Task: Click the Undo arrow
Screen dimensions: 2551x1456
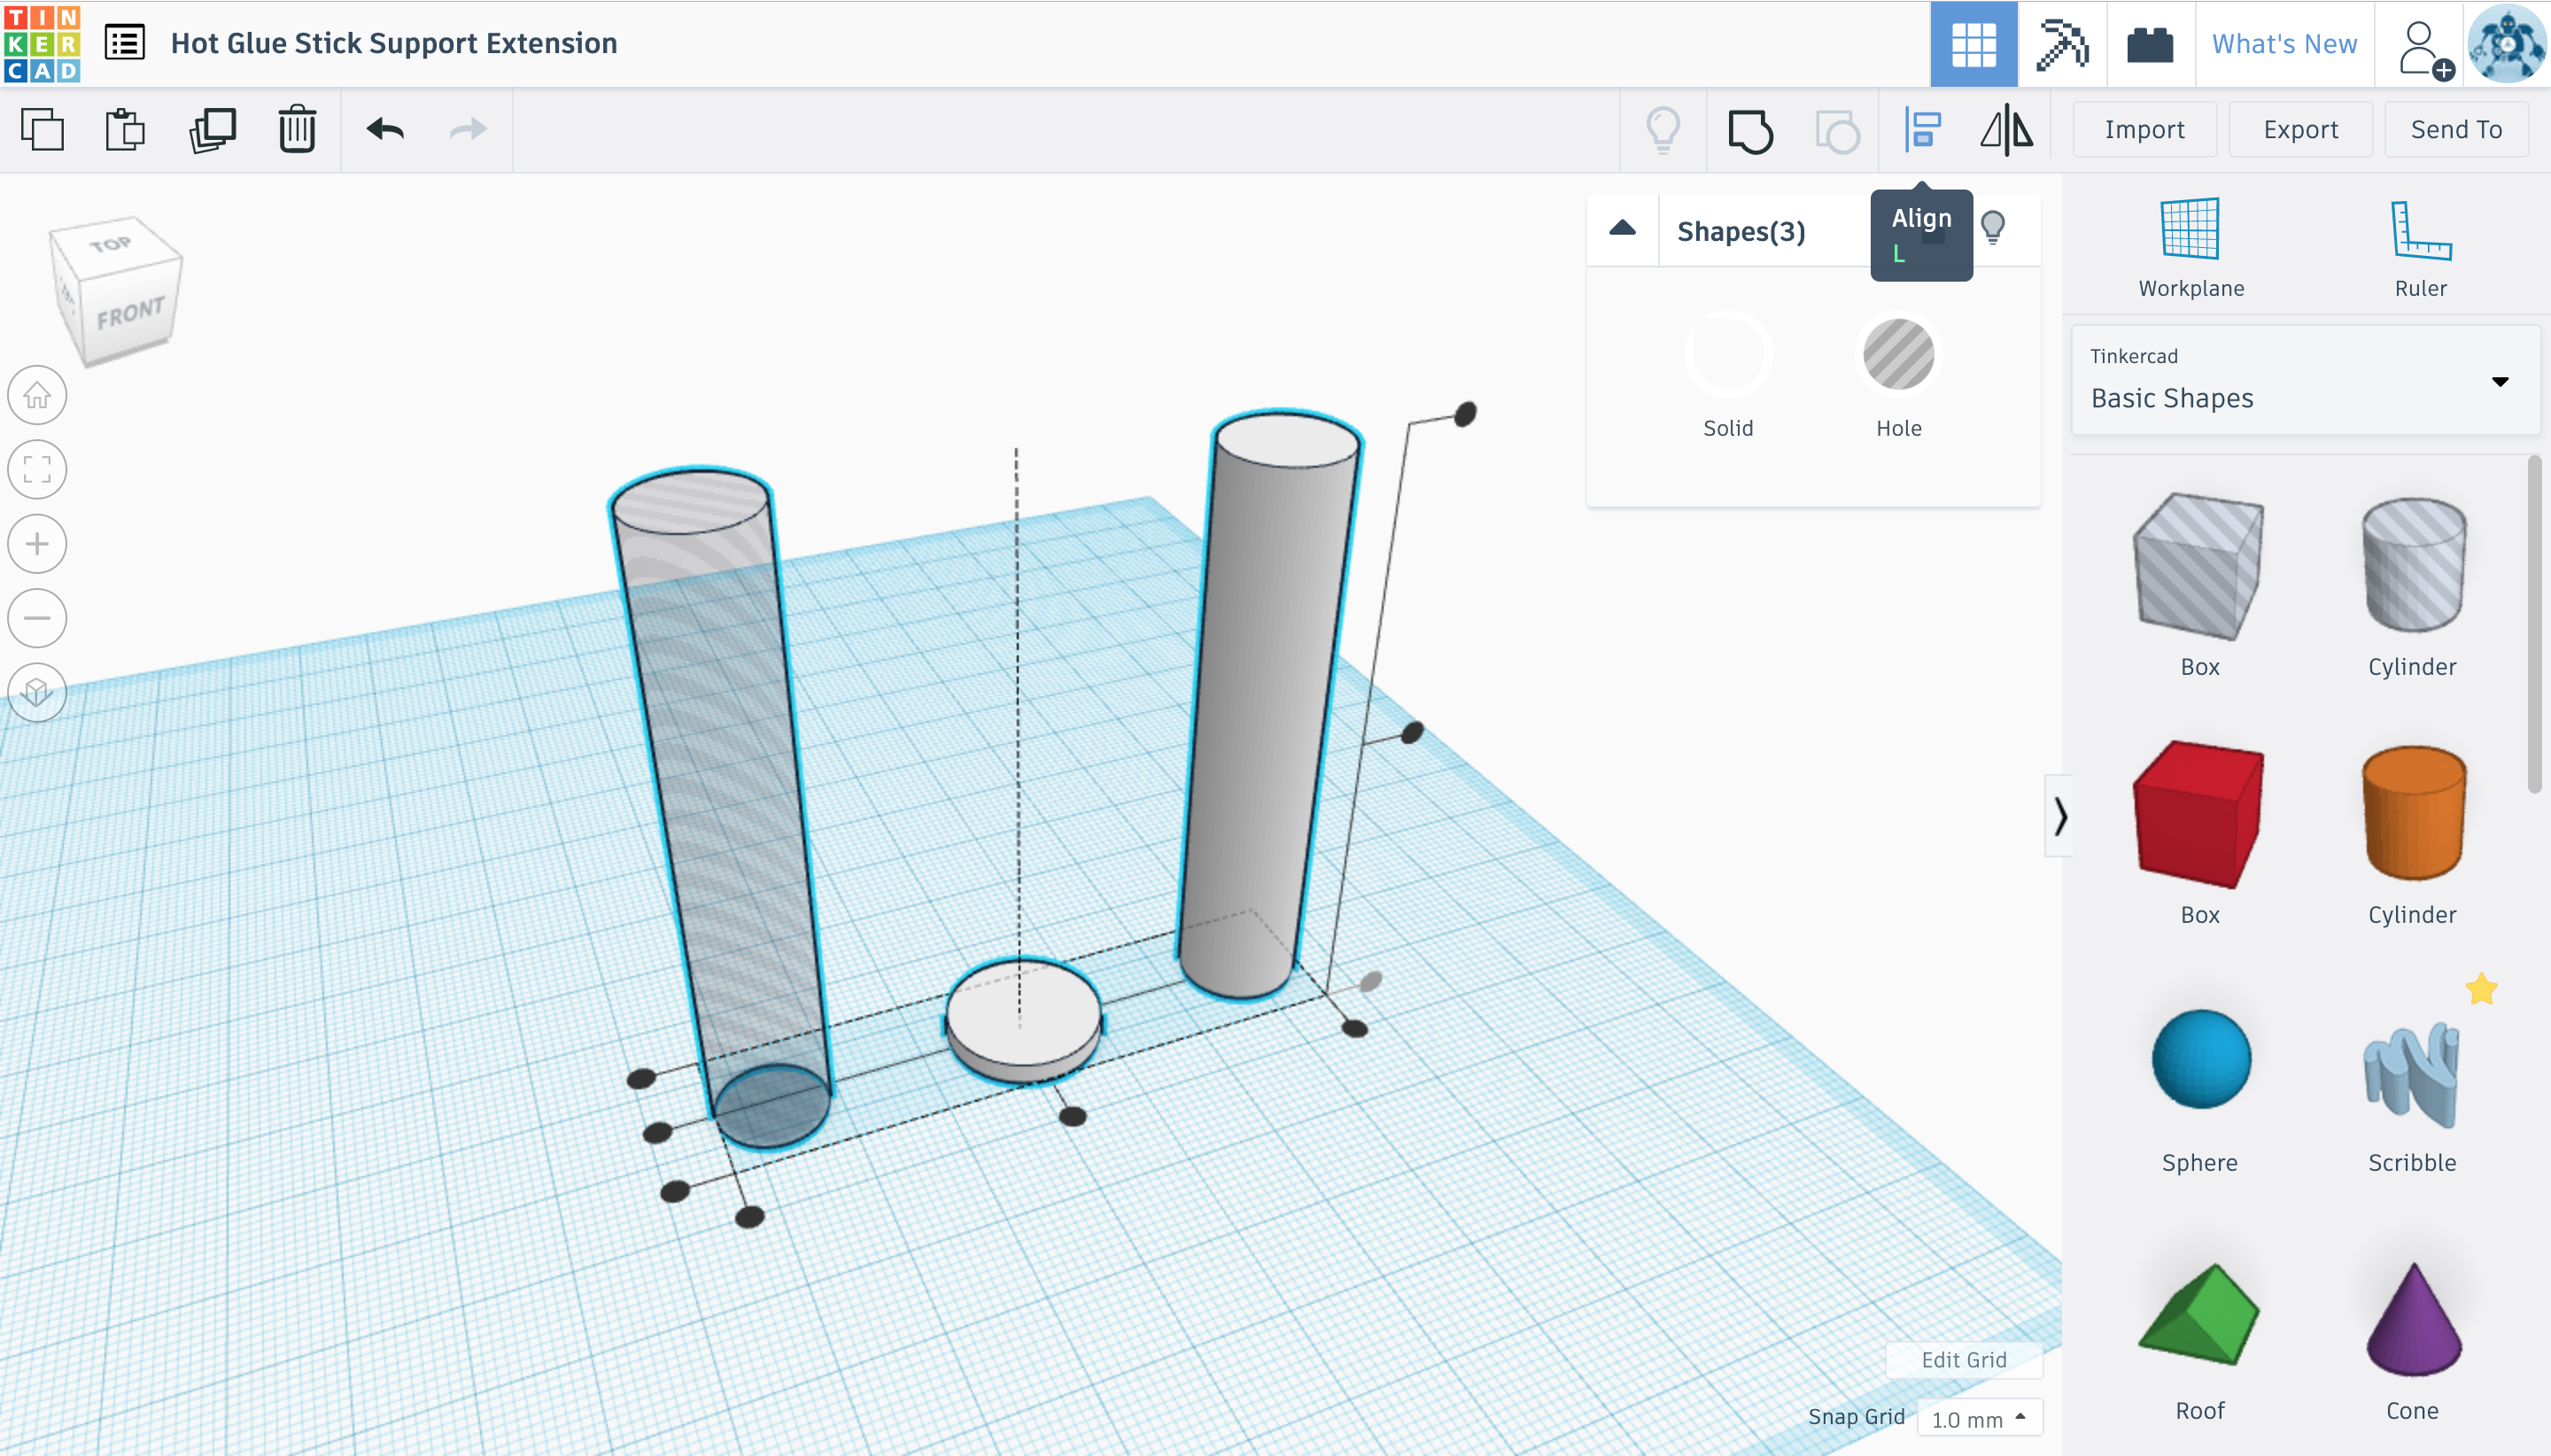Action: tap(385, 130)
